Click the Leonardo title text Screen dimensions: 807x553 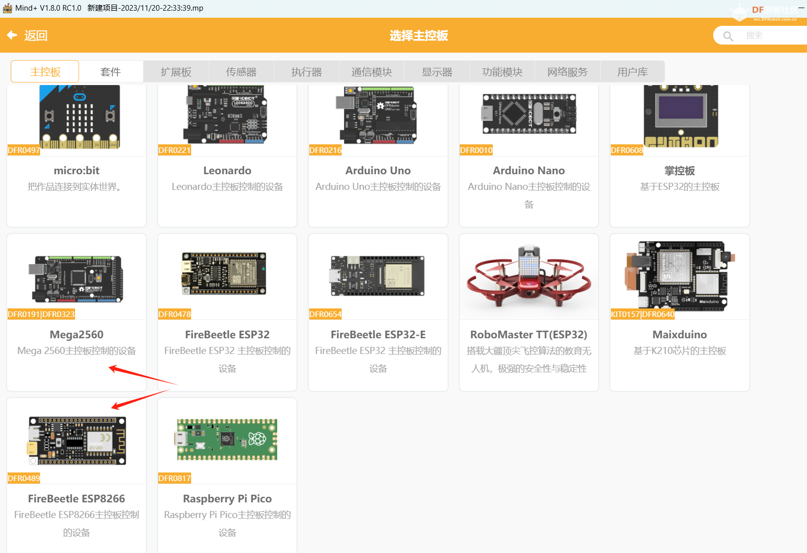[227, 171]
